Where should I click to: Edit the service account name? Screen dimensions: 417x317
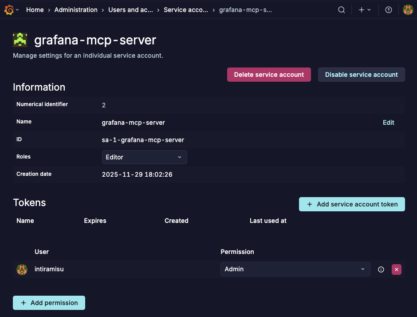point(388,123)
